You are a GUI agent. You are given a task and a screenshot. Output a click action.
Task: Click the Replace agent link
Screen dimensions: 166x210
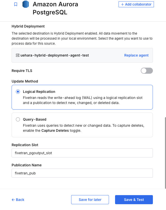pyautogui.click(x=136, y=55)
